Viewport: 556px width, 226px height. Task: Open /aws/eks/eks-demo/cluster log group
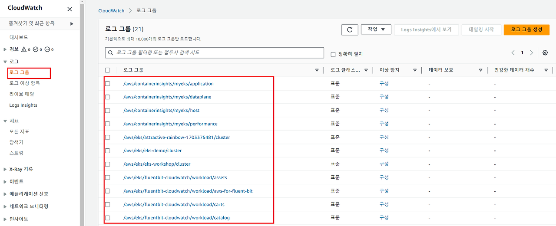152,151
